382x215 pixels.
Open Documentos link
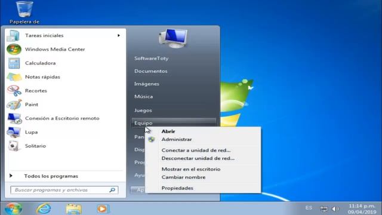[x=151, y=71]
